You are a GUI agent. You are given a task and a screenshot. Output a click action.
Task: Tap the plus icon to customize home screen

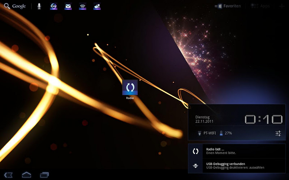coord(282,6)
